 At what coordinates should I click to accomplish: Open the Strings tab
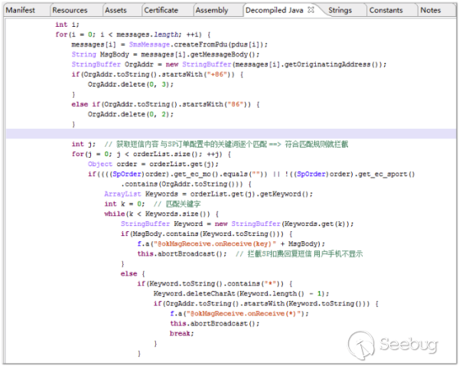341,10
